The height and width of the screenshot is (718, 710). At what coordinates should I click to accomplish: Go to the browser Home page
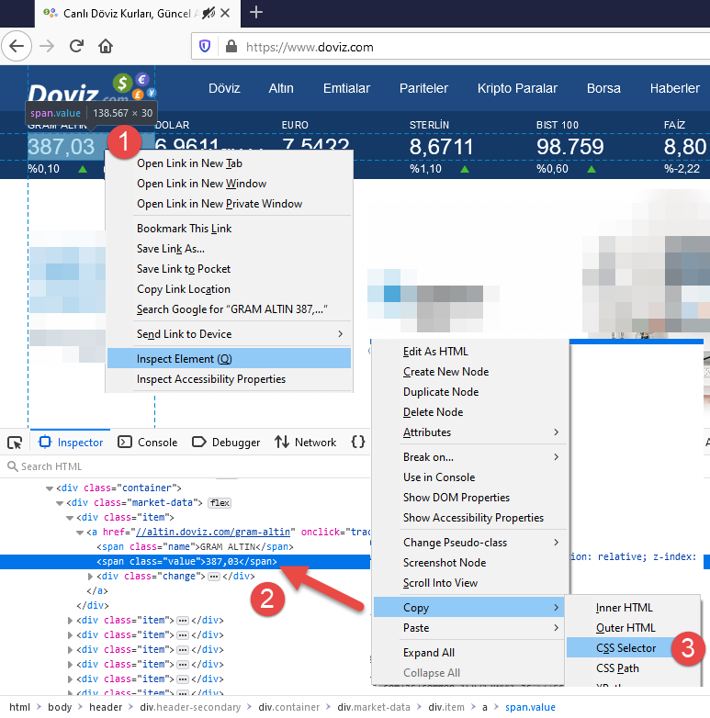106,46
